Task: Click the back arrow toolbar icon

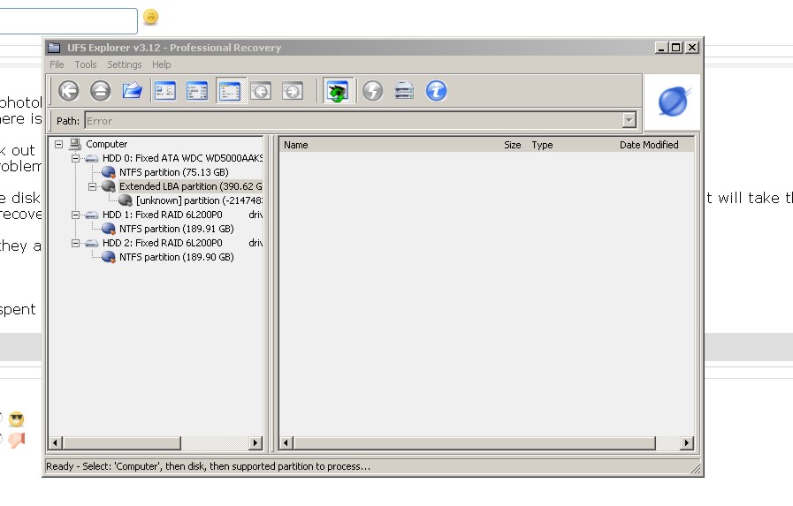Action: pos(69,90)
